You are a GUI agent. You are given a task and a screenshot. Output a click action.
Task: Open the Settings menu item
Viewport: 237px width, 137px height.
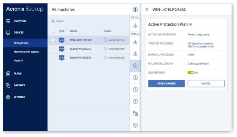click(19, 97)
